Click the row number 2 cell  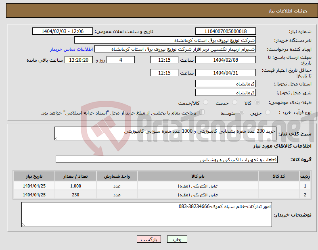305,195
